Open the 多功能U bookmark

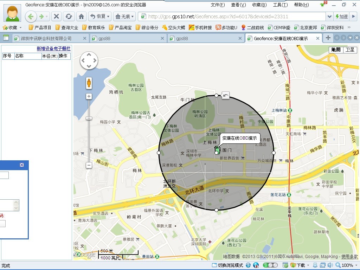226,27
